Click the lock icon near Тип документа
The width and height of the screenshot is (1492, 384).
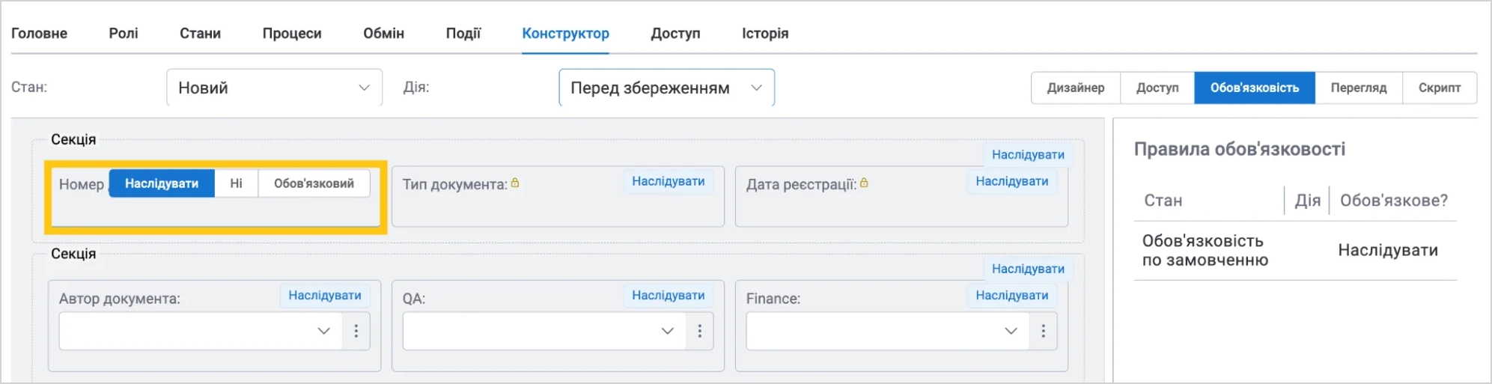[515, 183]
